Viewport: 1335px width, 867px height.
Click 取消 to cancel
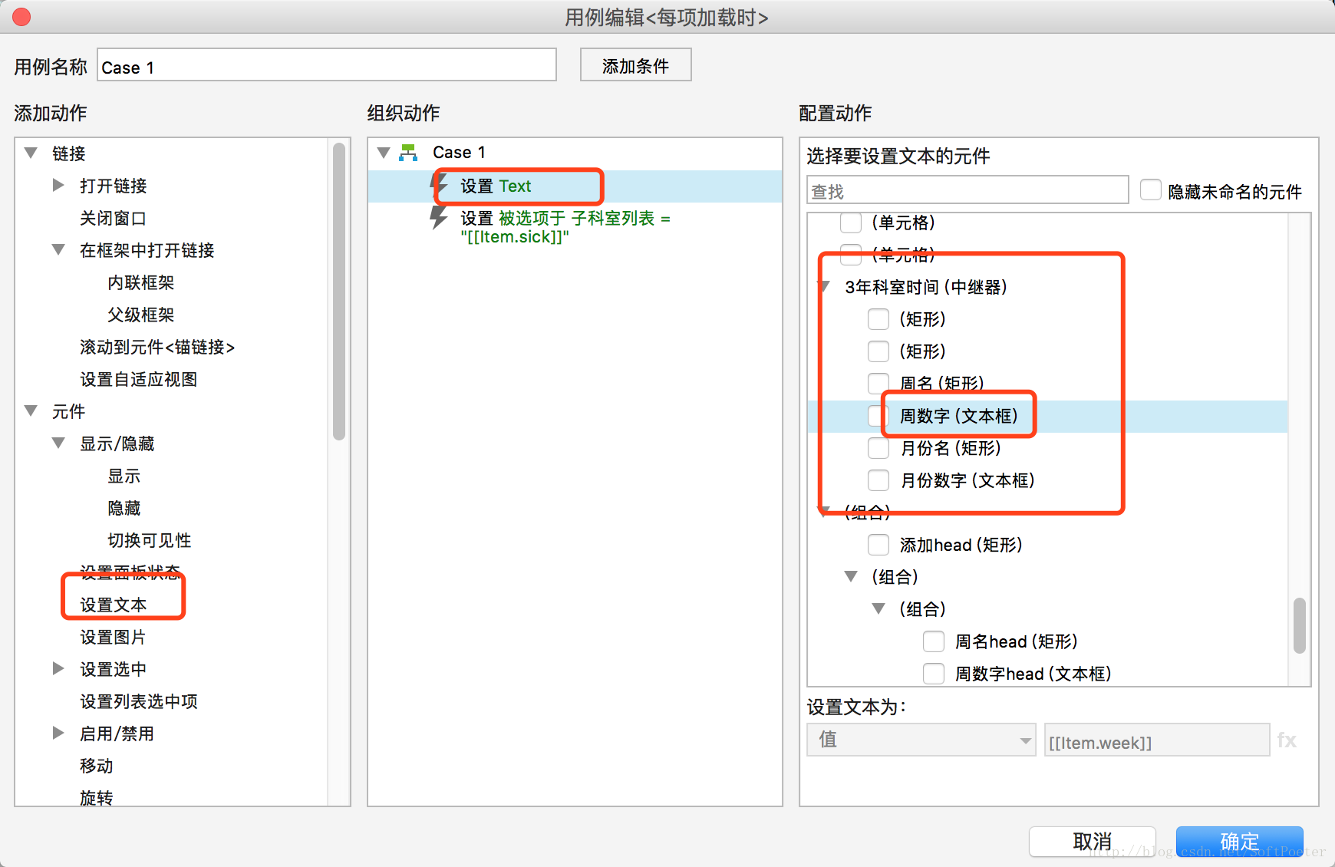(x=1092, y=842)
